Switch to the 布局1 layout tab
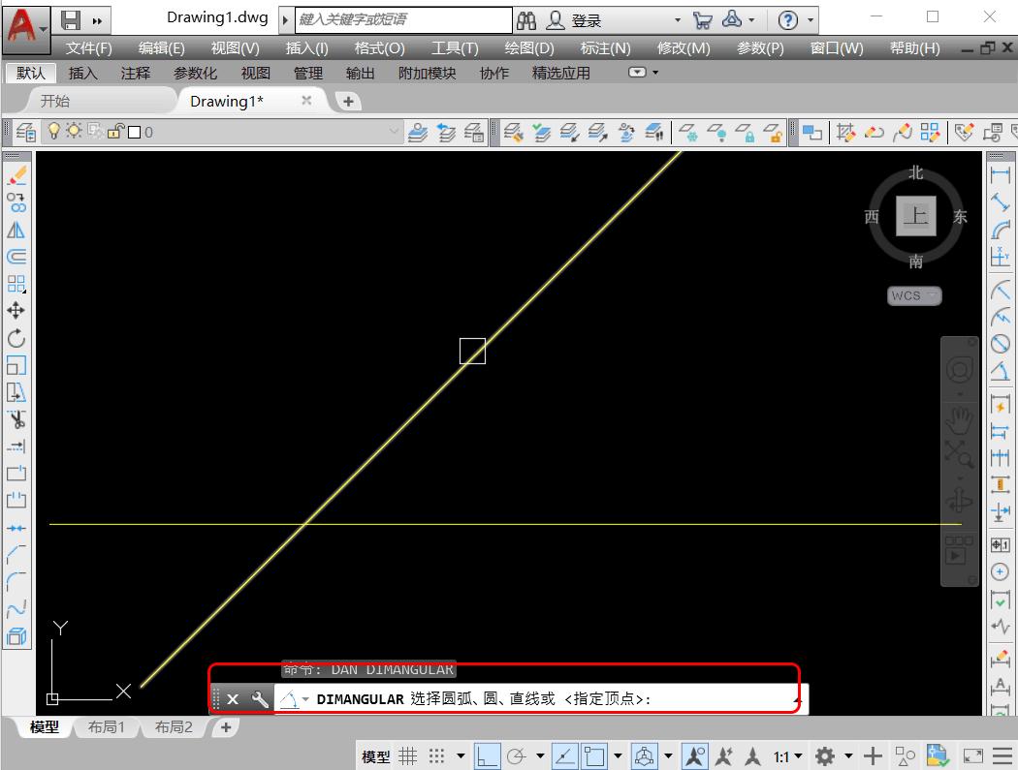 [x=107, y=727]
